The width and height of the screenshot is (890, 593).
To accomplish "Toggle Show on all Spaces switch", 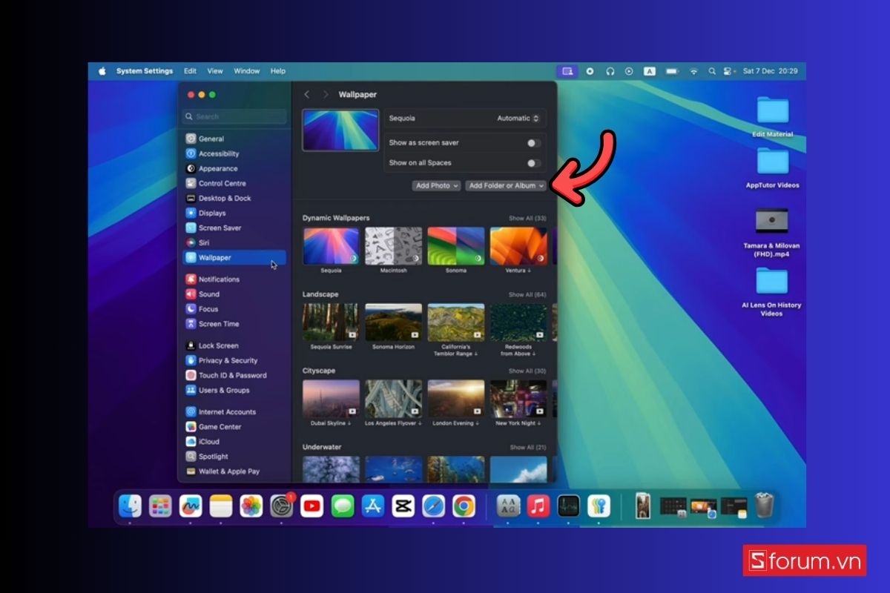I will (x=533, y=163).
